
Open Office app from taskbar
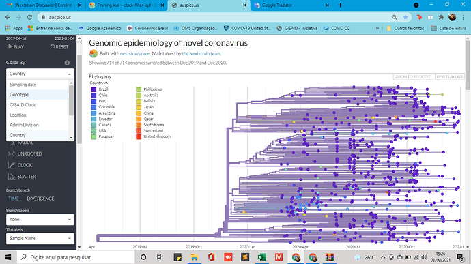[x=211, y=257]
